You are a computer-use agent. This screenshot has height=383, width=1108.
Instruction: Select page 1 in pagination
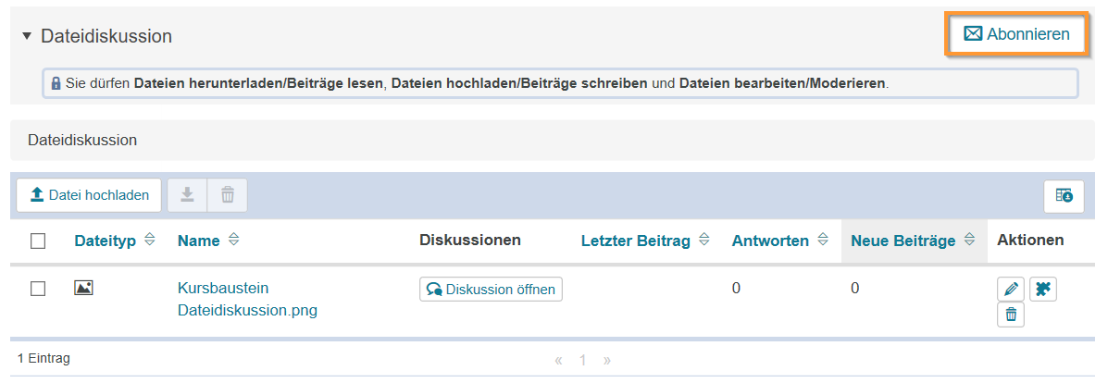click(583, 361)
